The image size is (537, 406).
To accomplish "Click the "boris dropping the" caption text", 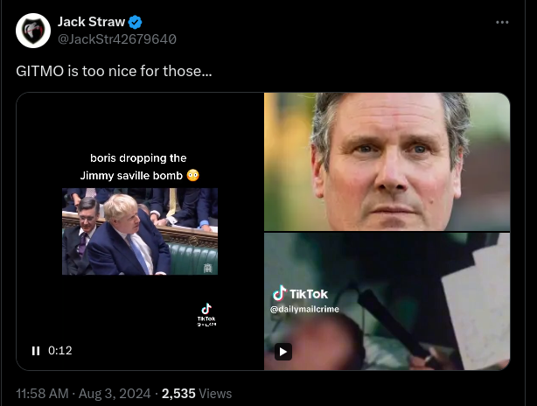I will coord(138,158).
